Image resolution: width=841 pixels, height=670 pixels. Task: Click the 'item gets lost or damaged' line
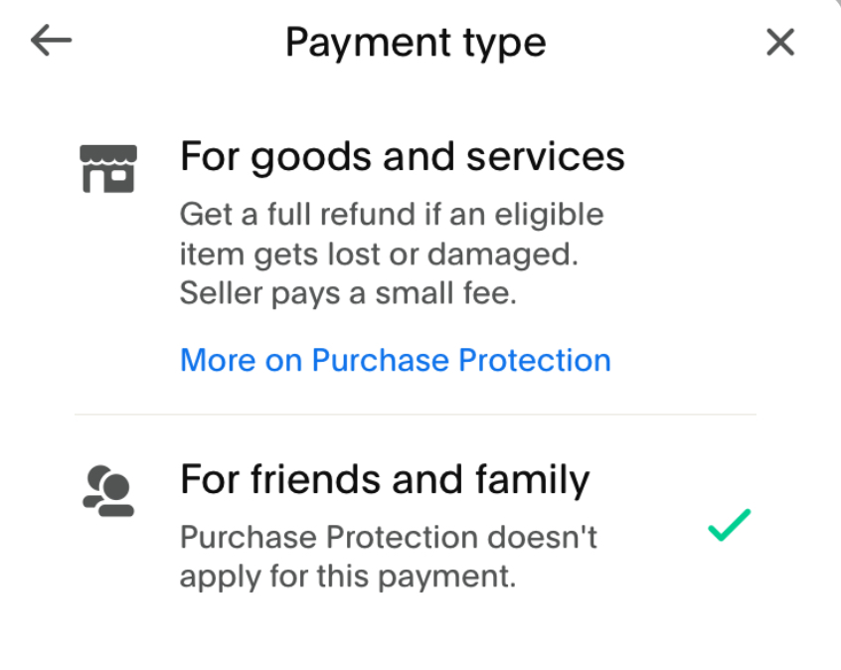(x=379, y=254)
